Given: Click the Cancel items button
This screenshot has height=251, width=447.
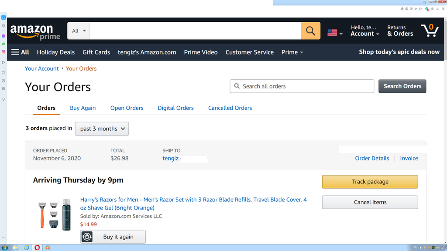Looking at the screenshot, I should click(x=370, y=202).
